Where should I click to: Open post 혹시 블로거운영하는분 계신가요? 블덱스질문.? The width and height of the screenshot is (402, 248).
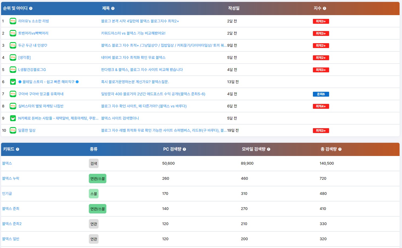(135, 82)
